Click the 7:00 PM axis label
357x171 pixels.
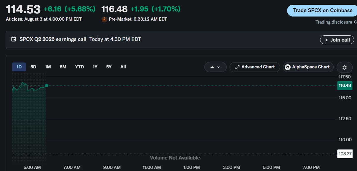311,167
